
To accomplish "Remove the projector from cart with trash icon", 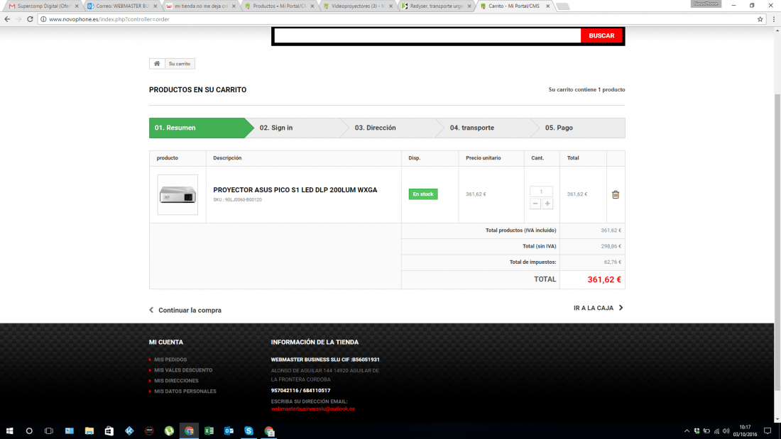I will click(x=616, y=194).
